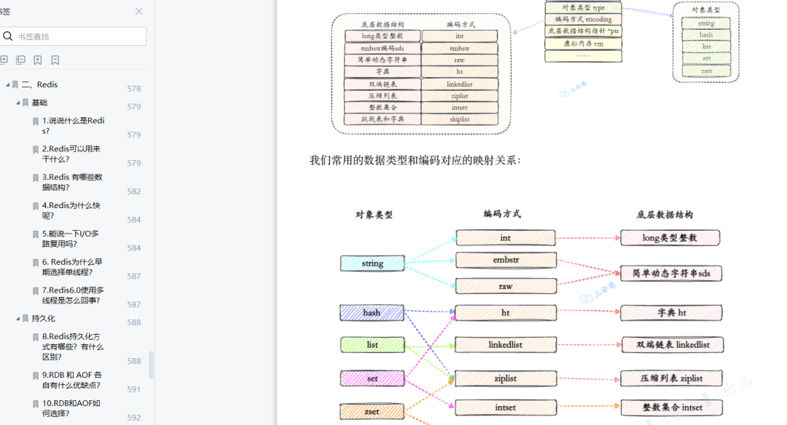Collapse the 二、Redis bookmark node
Image resolution: width=787 pixels, height=425 pixels.
(8, 84)
